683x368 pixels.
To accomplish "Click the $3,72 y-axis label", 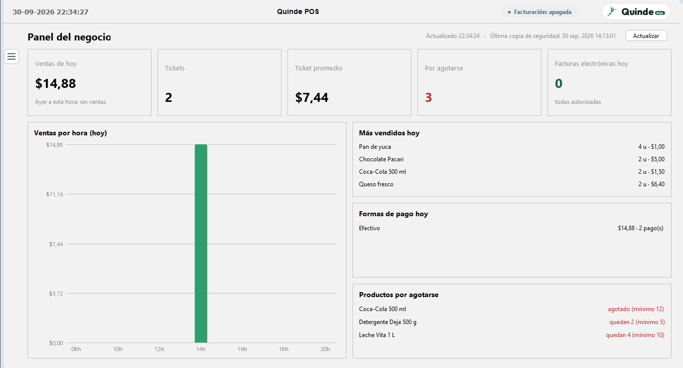I will (x=56, y=293).
